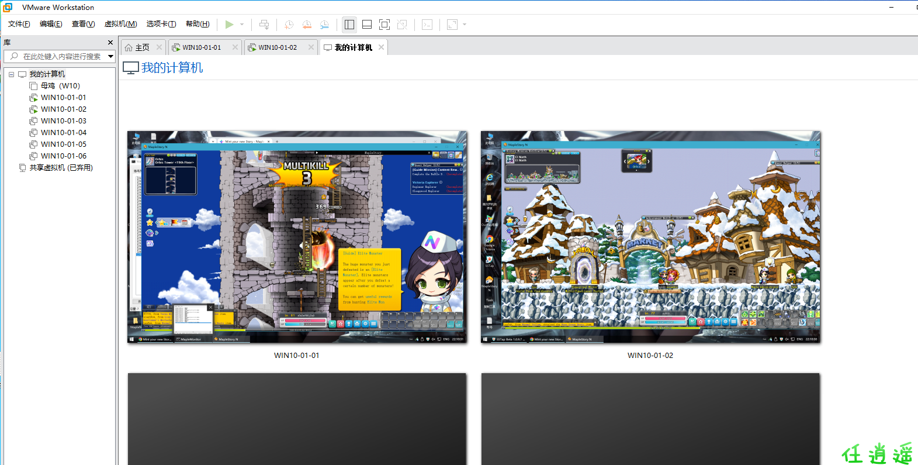Collapse the 我的计算机 tree node
Viewport: 918px width, 465px height.
pos(11,74)
